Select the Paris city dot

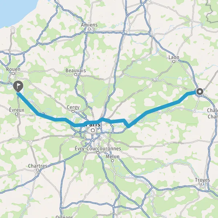93,130
